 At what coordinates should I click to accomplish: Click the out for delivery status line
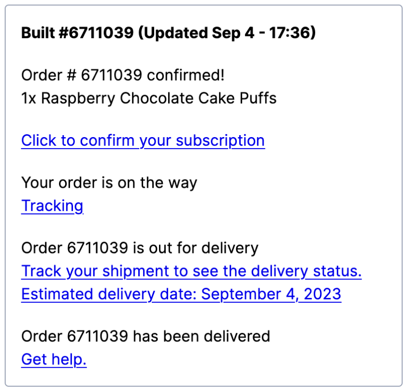click(140, 248)
